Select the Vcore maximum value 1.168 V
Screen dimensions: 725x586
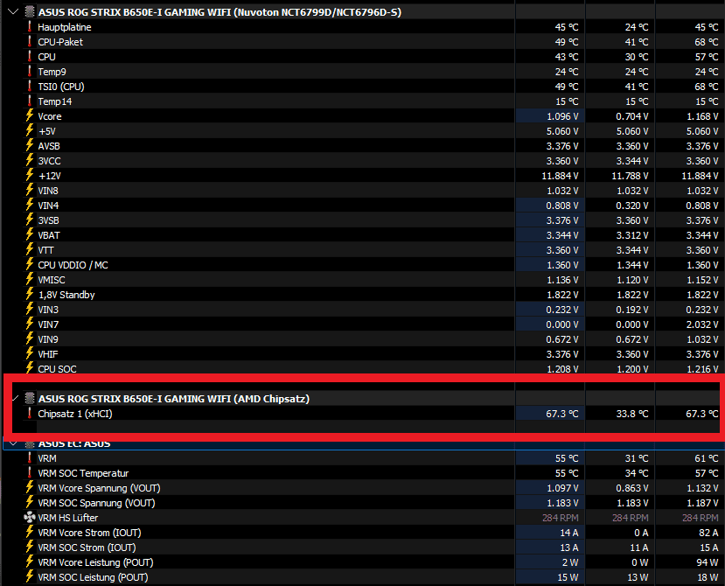click(702, 116)
